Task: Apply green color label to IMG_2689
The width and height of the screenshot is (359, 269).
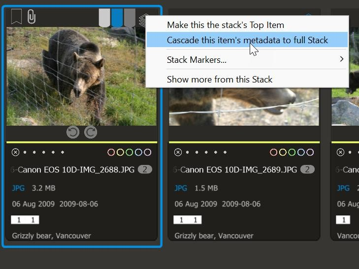Action: pos(292,152)
